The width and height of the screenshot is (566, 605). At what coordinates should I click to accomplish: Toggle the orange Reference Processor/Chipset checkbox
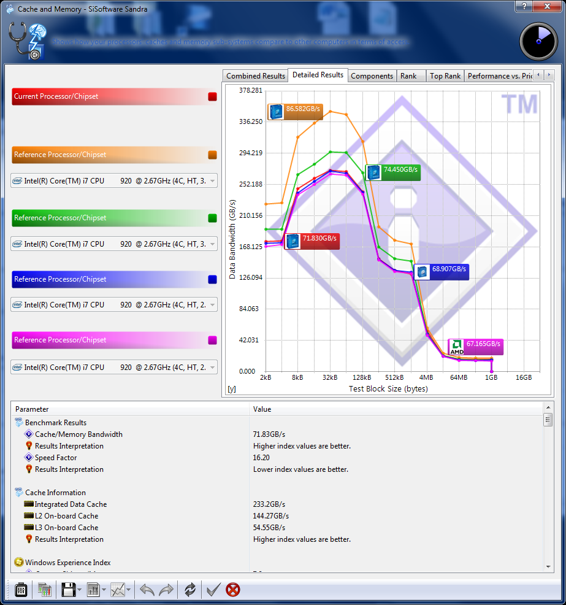(x=212, y=155)
